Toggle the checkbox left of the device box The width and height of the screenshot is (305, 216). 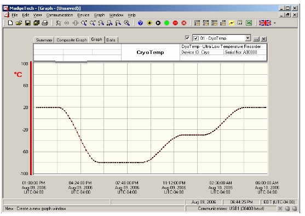tap(187, 38)
